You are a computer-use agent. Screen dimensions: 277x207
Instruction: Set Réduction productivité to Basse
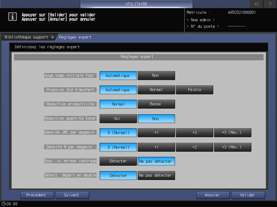pos(156,104)
